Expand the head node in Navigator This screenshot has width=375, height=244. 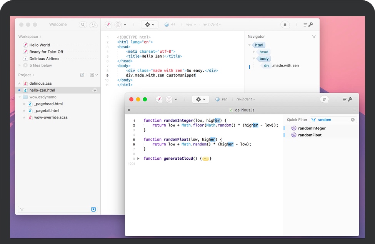254,52
